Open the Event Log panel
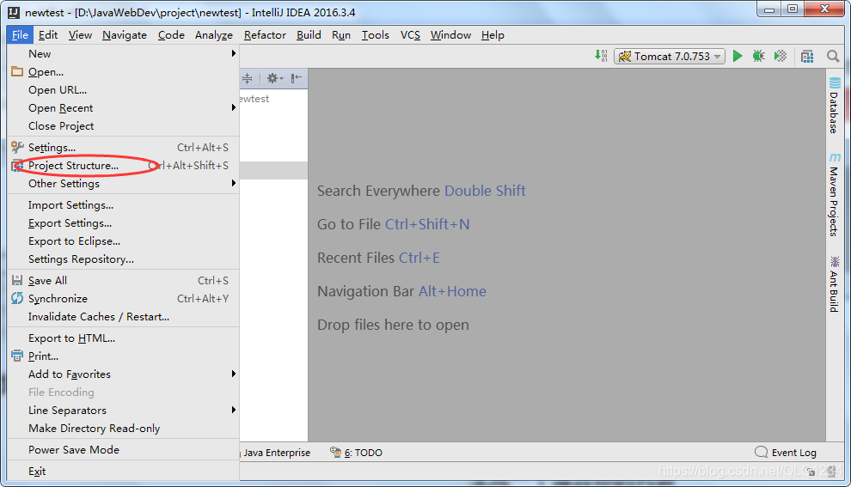This screenshot has height=487, width=851. pos(786,453)
